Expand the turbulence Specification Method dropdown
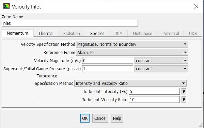 (x=130, y=83)
